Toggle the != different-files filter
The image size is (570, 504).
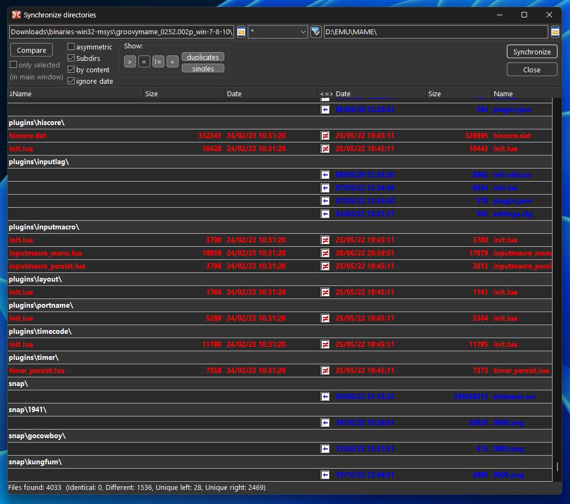[x=158, y=61]
